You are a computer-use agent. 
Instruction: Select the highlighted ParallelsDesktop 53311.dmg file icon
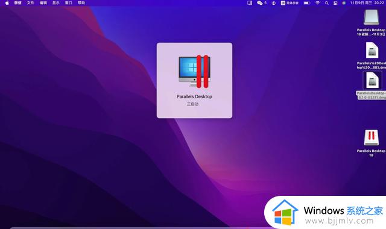[372, 80]
